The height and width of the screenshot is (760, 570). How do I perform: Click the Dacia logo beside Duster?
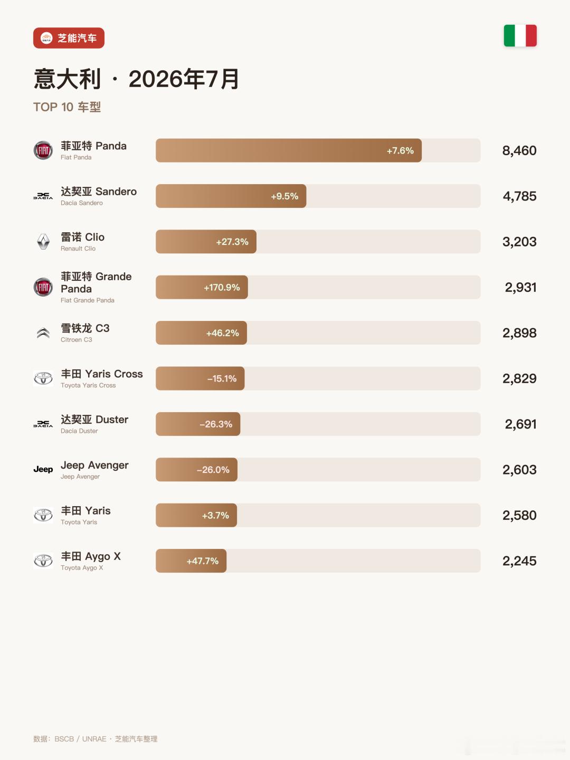tap(43, 424)
